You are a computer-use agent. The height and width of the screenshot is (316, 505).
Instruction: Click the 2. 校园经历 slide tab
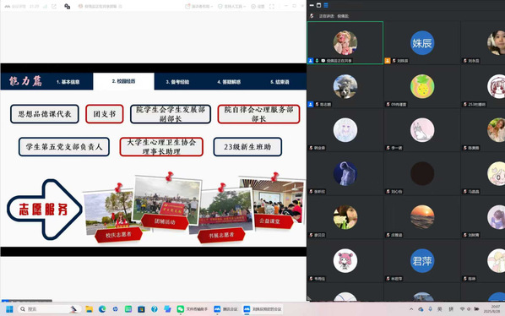123,81
